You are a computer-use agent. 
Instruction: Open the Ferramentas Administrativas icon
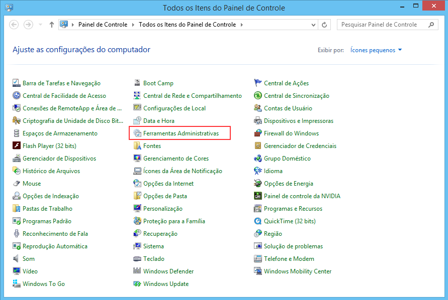coord(137,133)
